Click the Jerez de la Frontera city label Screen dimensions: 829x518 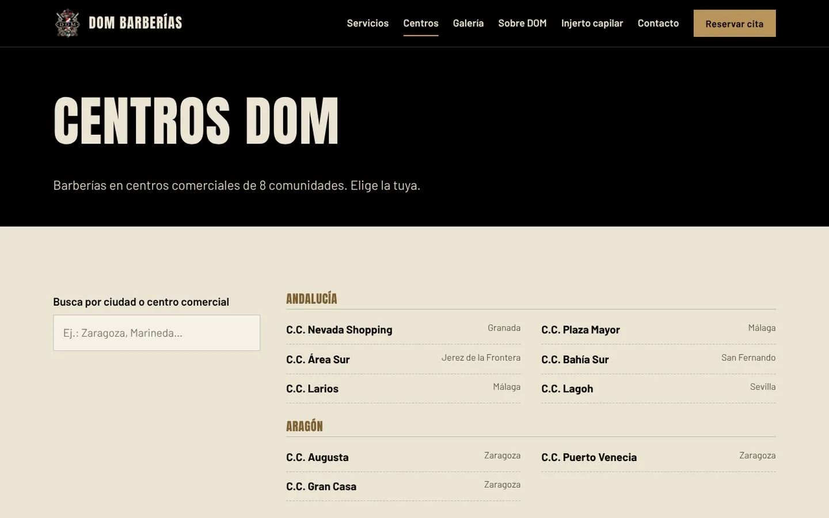point(481,357)
